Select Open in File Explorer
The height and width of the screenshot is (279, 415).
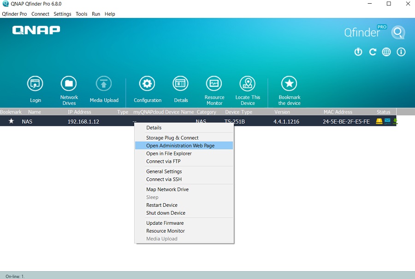coord(184,154)
